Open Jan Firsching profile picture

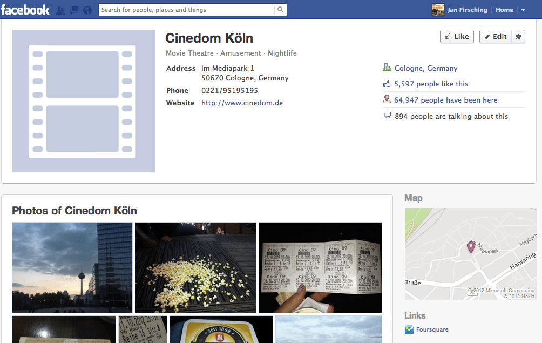(x=438, y=10)
